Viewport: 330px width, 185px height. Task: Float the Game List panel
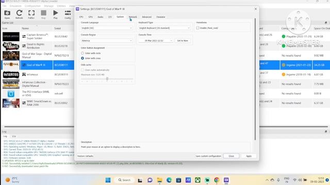325,23
